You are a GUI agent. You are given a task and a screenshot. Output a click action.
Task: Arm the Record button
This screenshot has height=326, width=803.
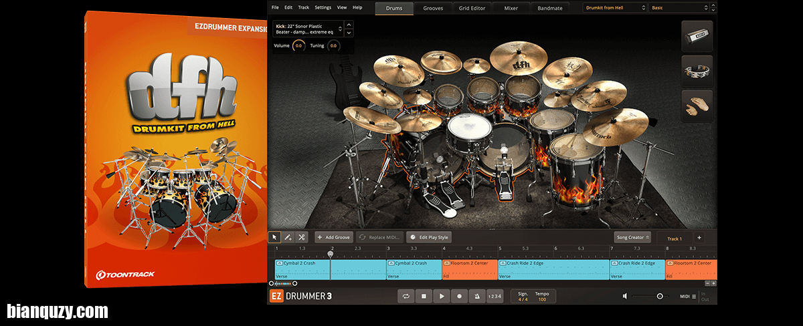point(459,296)
